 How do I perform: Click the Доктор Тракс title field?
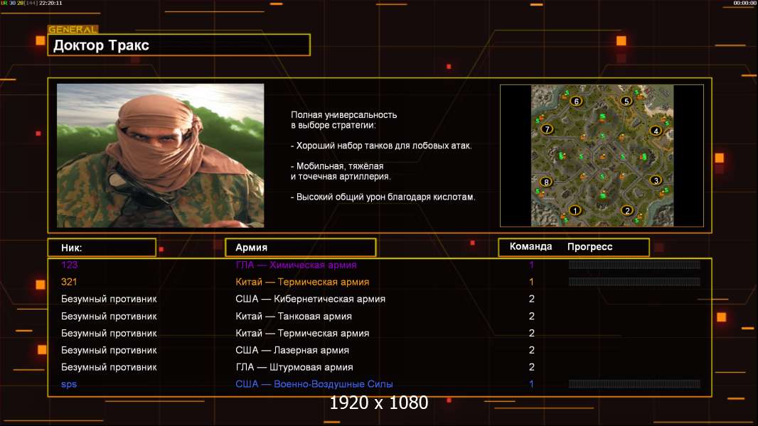(179, 45)
